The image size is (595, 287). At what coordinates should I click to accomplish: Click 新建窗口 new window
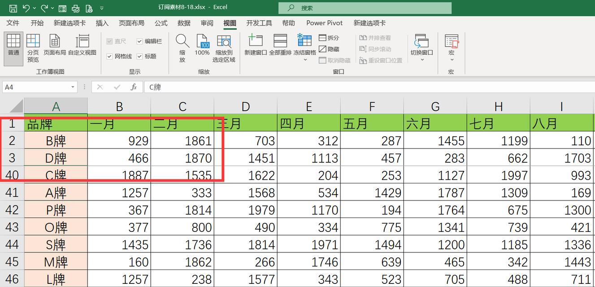click(256, 45)
